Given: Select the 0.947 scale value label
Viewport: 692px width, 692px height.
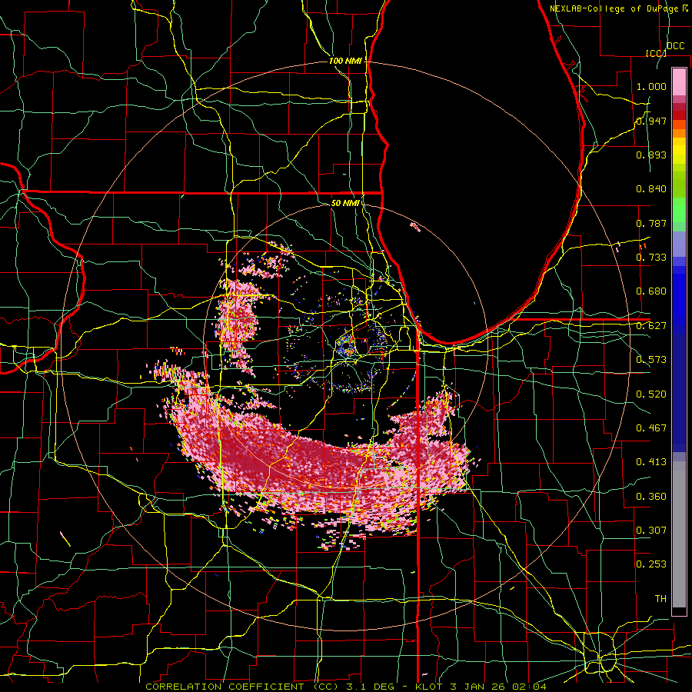Looking at the screenshot, I should tap(651, 121).
